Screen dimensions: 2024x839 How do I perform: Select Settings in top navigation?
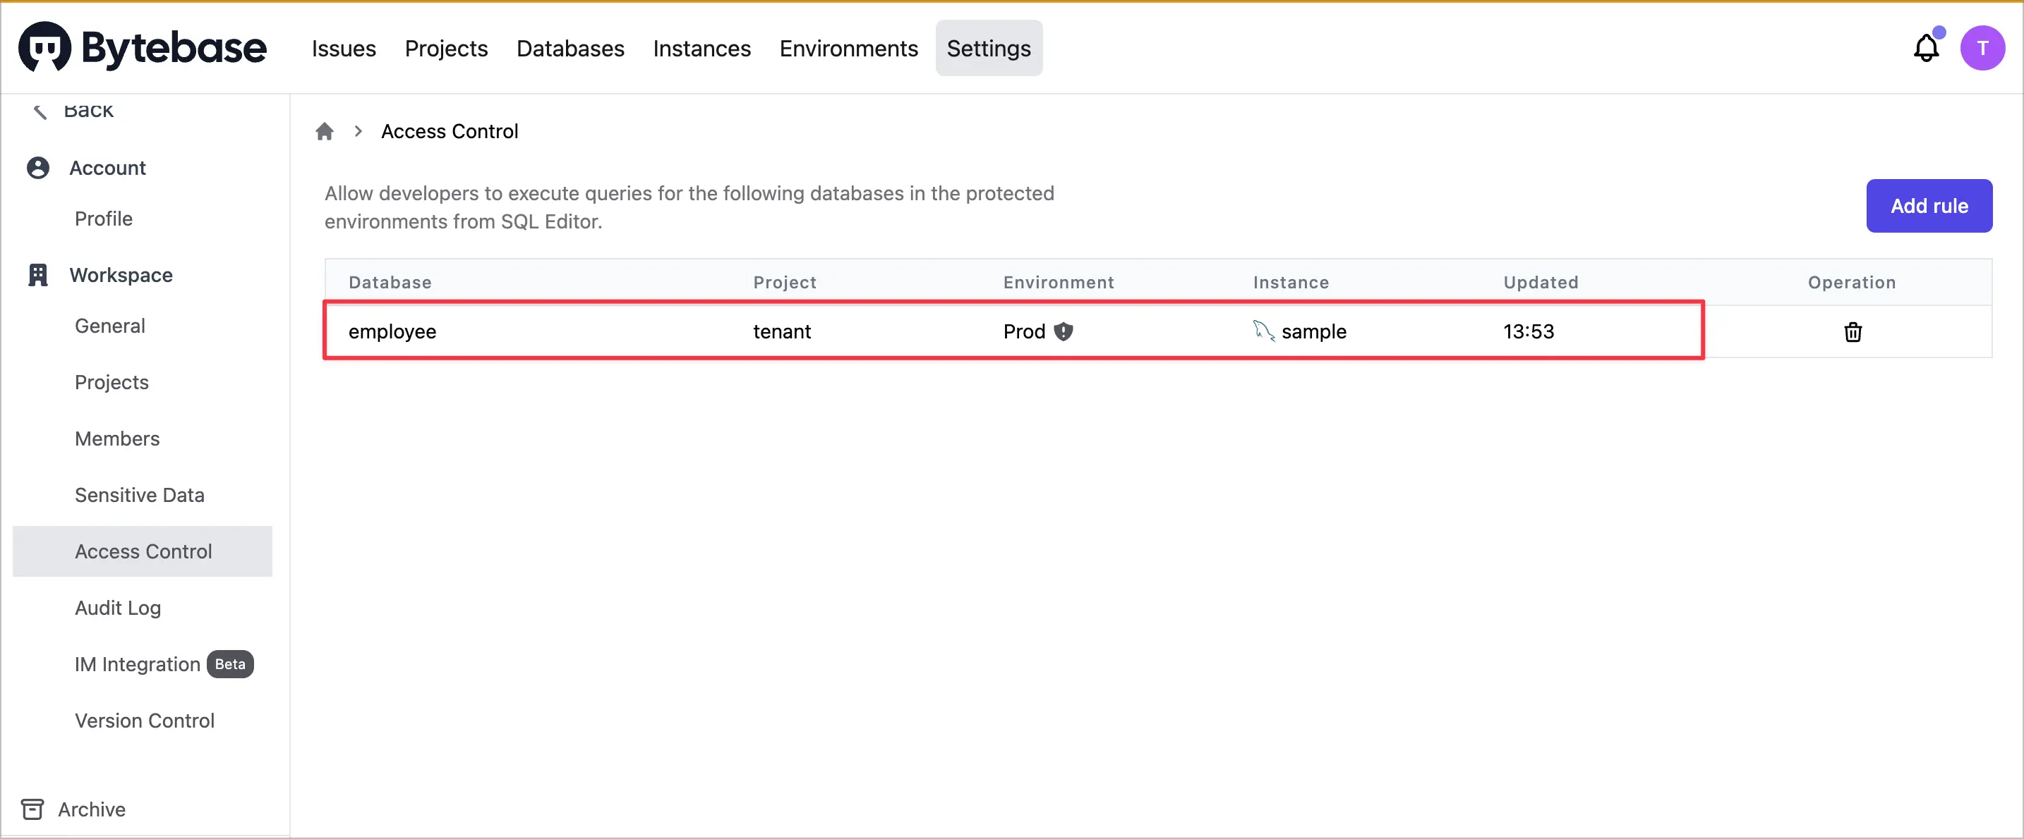click(x=987, y=49)
